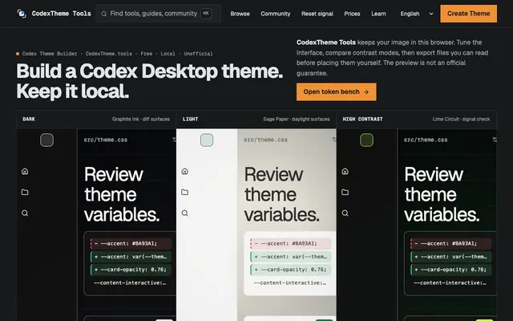Image resolution: width=513 pixels, height=321 pixels.
Task: Click the sage app tile in the Light preview
Action: pos(207,140)
